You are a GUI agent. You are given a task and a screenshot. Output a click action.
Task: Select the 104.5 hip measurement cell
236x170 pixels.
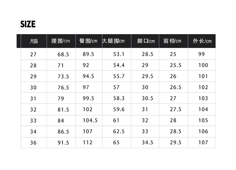90,120
